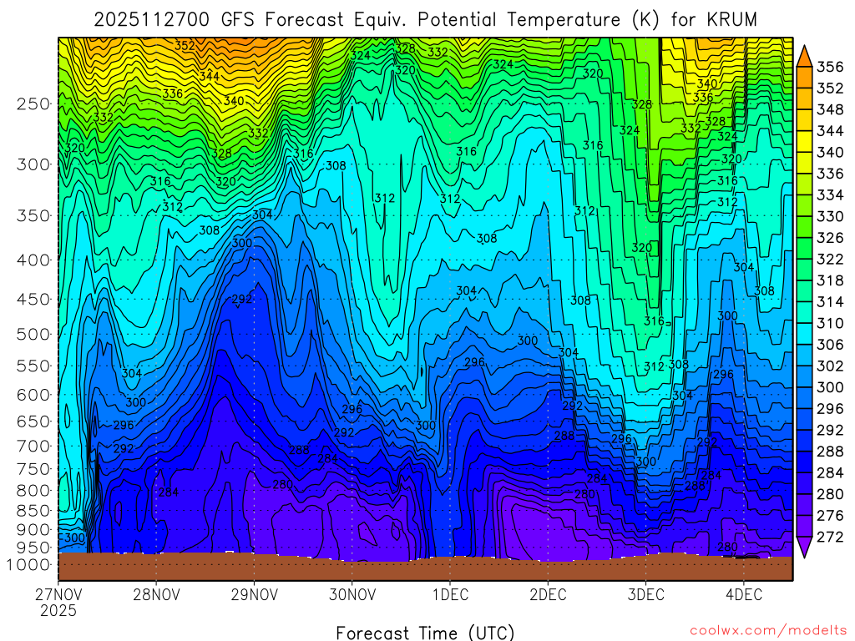The image size is (855, 641).
Task: Click the 800 pressure level axis label
Action: pos(33,490)
